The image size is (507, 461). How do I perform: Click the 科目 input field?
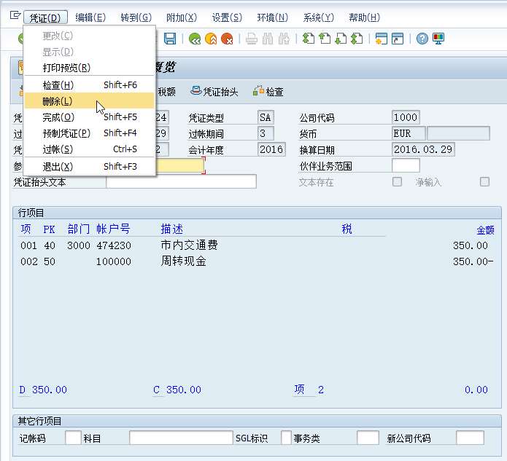point(181,438)
